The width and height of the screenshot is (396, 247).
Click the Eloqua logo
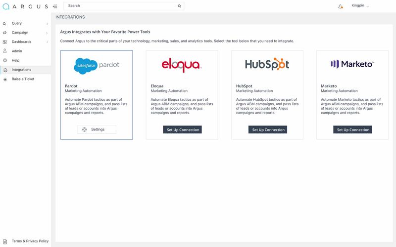click(182, 65)
